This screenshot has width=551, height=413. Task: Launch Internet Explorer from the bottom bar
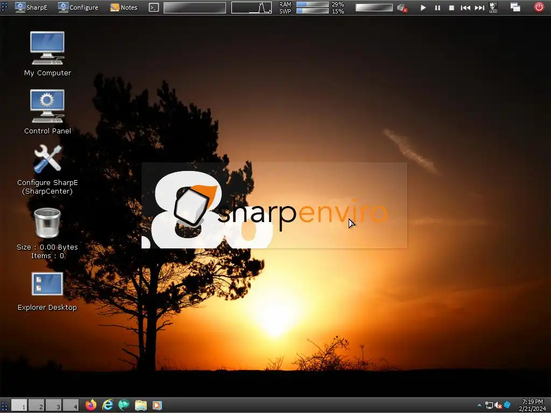coord(108,405)
